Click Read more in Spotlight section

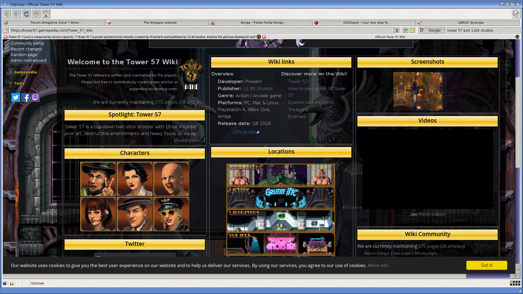tap(190, 140)
